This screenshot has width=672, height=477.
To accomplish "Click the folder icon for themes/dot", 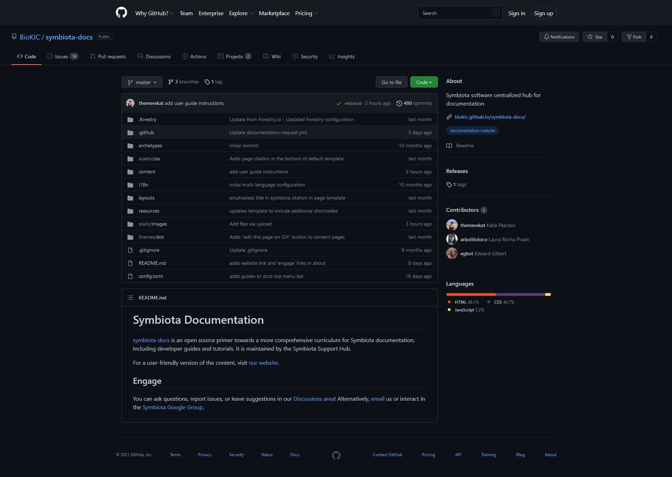I will tap(130, 237).
